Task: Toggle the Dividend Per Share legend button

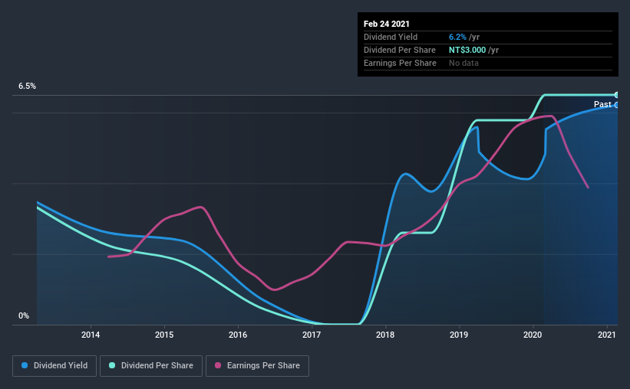Action: point(151,366)
